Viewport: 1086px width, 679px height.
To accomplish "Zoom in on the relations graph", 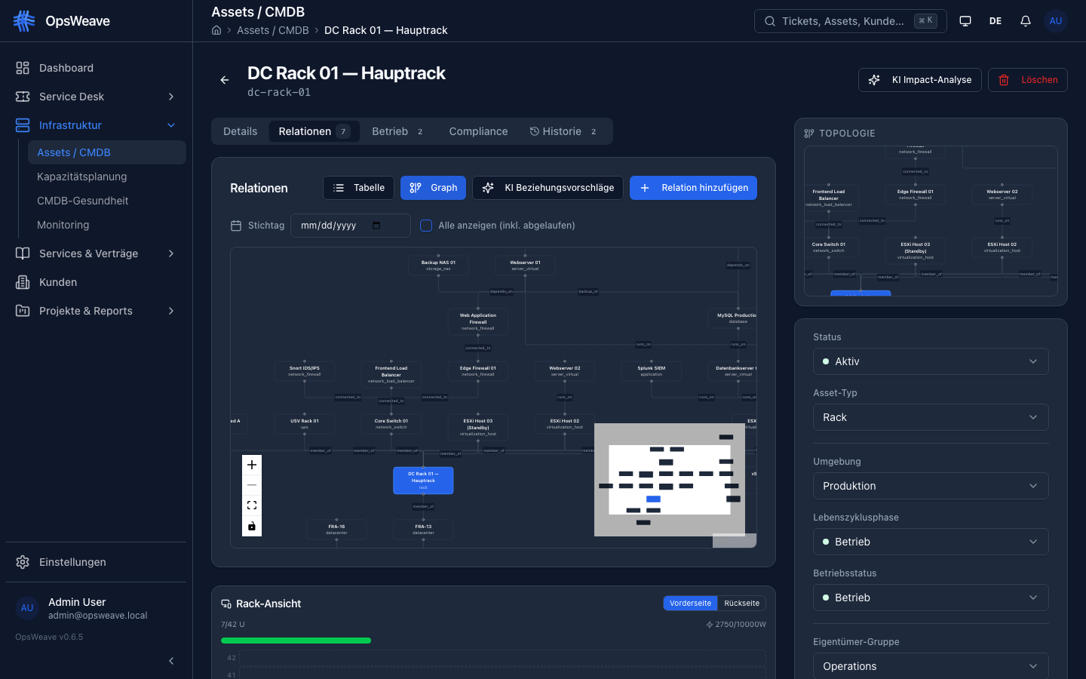I will click(x=252, y=465).
